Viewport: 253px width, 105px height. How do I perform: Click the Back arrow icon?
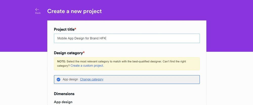[37, 9]
